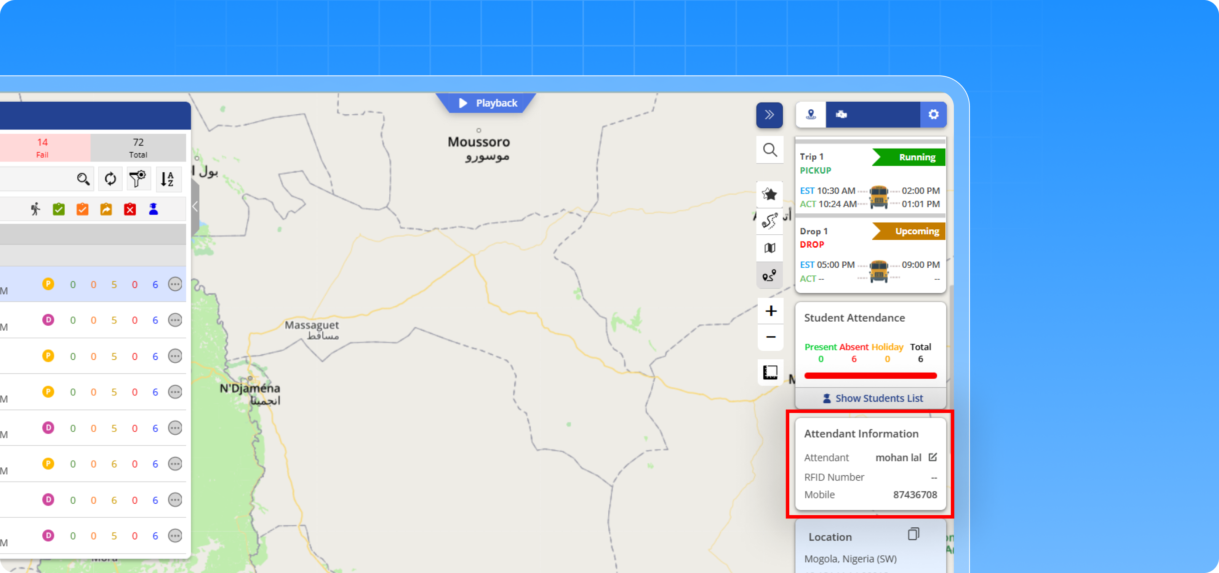Viewport: 1219px width, 573px height.
Task: Toggle the waypoint route map control
Action: point(770,275)
